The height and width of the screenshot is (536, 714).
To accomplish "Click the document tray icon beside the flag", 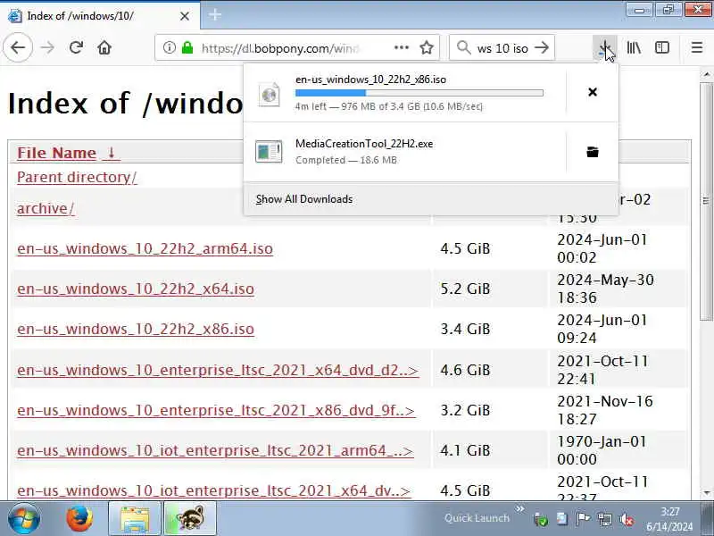I will [x=562, y=519].
